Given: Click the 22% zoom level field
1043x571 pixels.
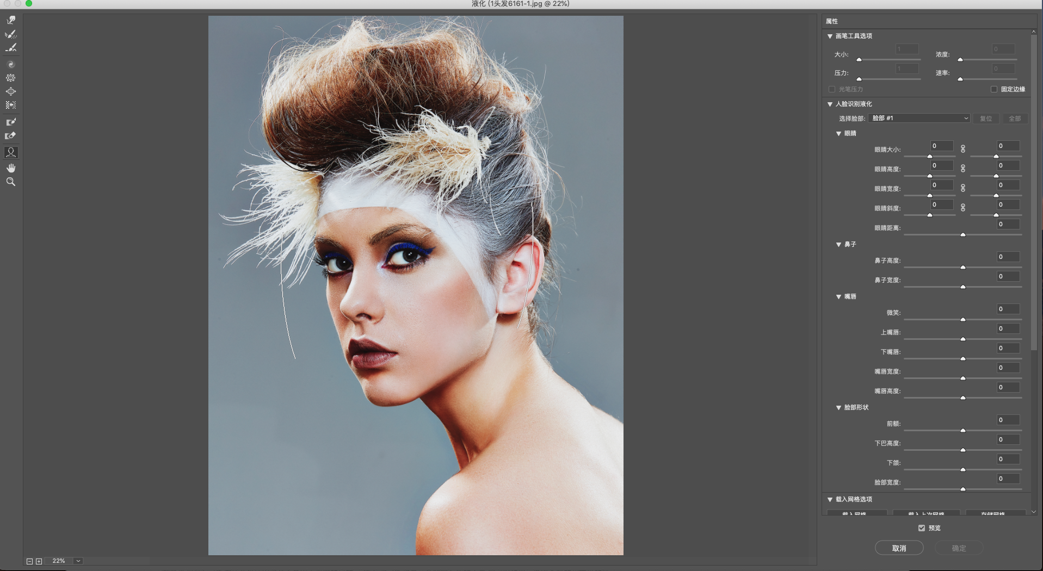Looking at the screenshot, I should point(59,561).
